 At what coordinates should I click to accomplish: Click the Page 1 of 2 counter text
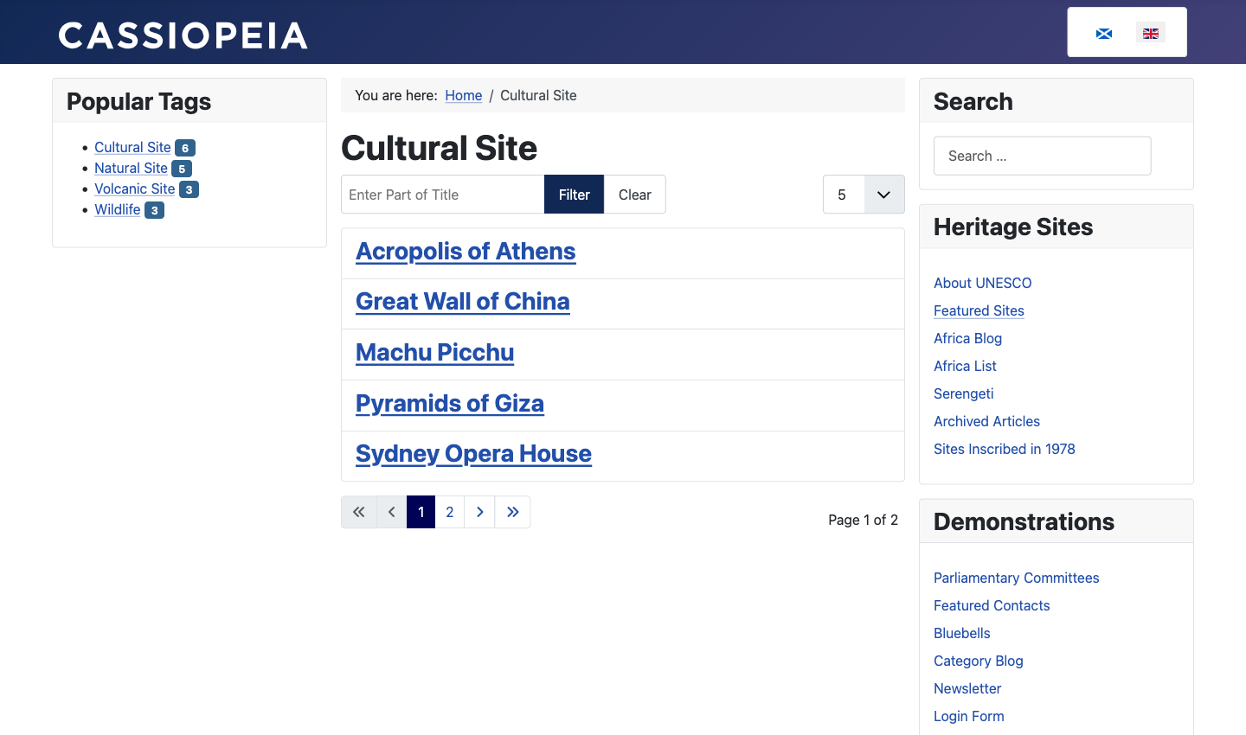[863, 520]
